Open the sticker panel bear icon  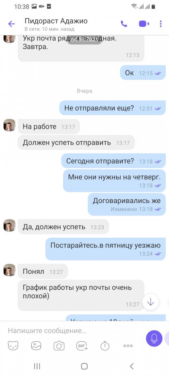[13, 346]
